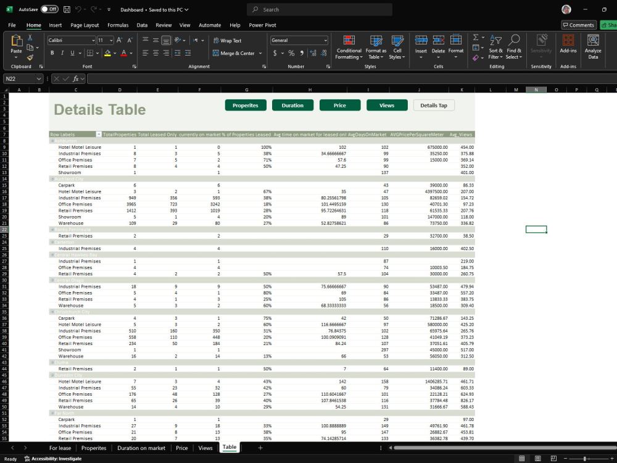
Task: Apply Italic formatting
Action: click(x=62, y=52)
